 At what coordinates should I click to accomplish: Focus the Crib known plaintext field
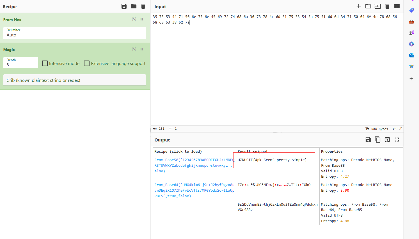click(x=74, y=80)
